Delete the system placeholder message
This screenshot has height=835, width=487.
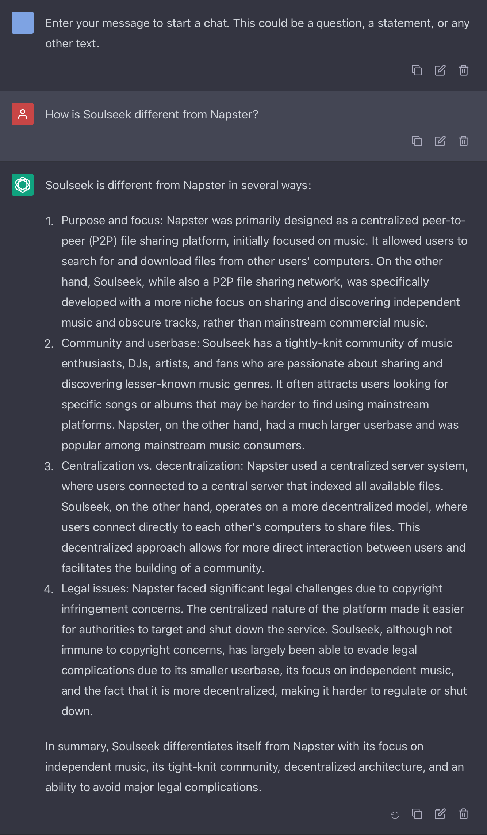463,70
